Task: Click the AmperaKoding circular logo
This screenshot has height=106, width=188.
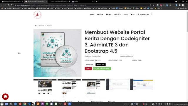Action: (x=38, y=15)
